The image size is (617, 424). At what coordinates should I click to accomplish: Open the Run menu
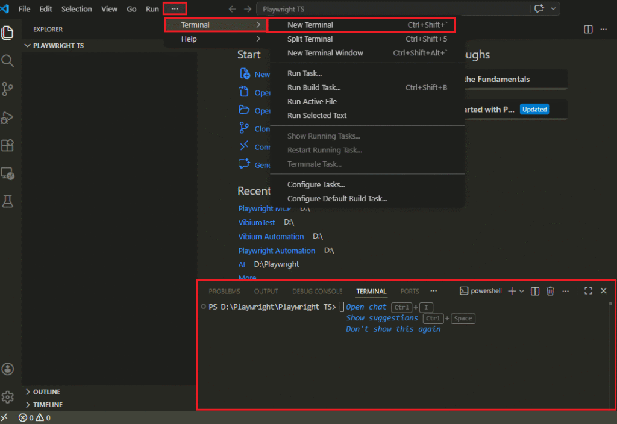coord(152,9)
